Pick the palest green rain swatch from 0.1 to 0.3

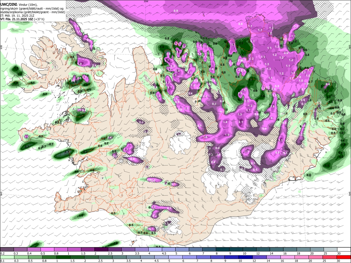click(7, 257)
